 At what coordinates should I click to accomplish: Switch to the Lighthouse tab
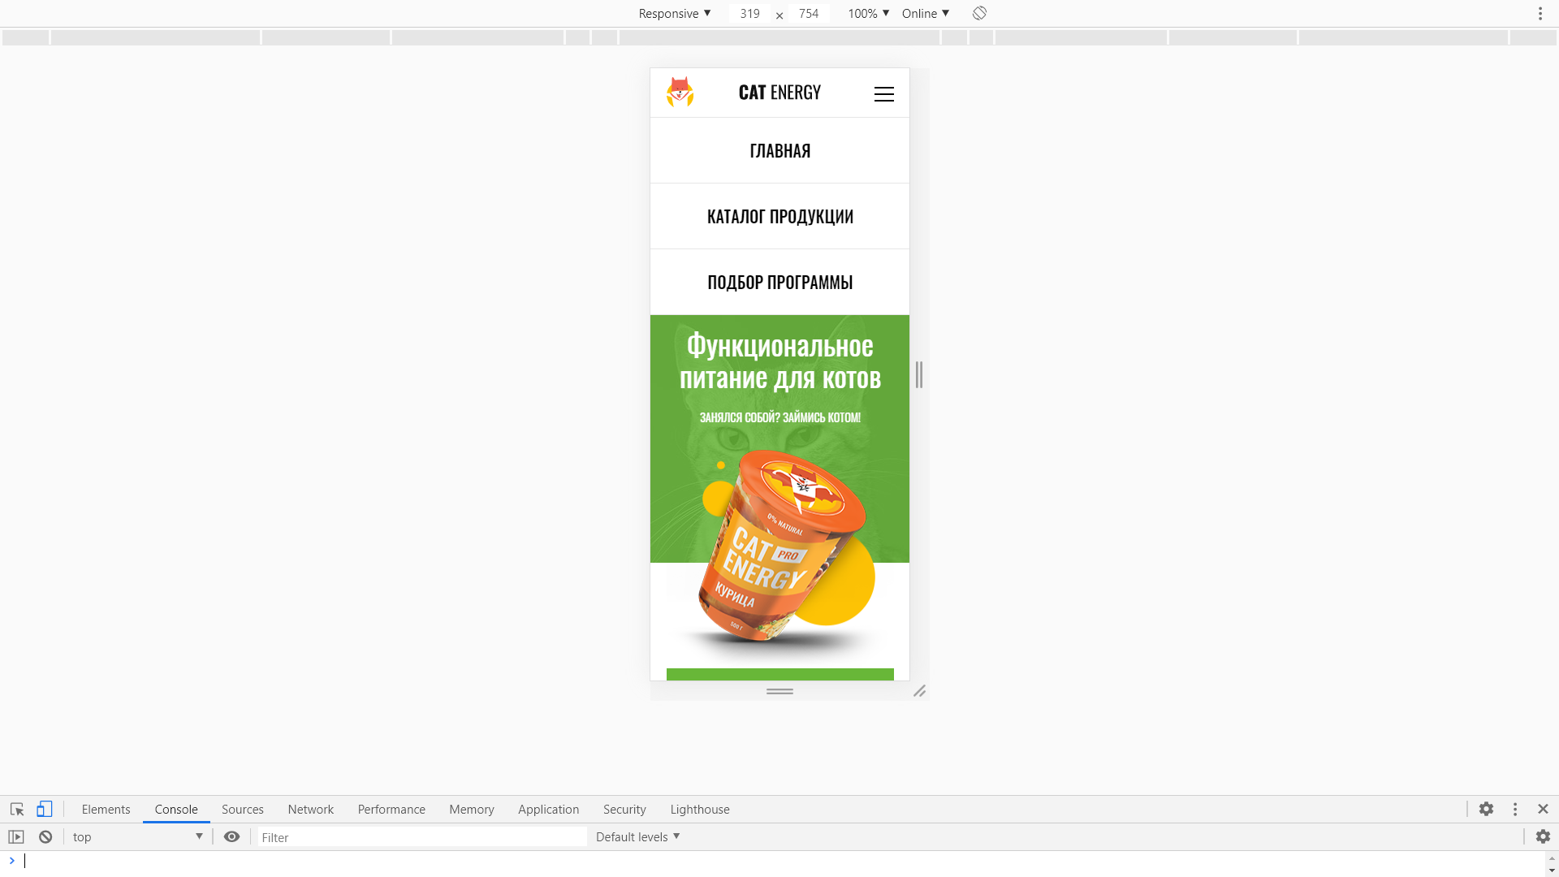[699, 810]
